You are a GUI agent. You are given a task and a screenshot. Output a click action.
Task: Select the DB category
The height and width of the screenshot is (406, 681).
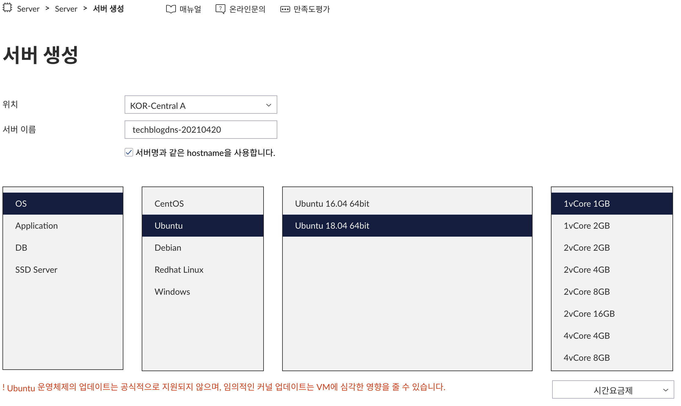point(21,248)
